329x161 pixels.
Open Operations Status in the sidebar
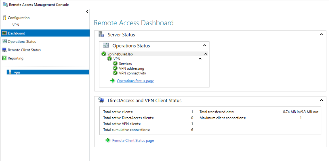pos(22,42)
